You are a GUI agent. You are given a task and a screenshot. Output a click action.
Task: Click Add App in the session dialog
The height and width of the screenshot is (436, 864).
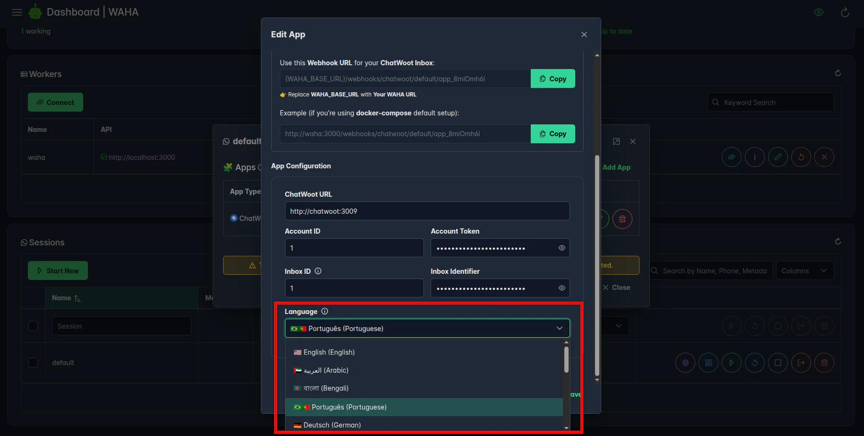616,167
